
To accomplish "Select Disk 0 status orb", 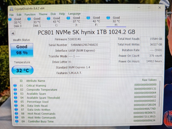I will coord(10,19).
